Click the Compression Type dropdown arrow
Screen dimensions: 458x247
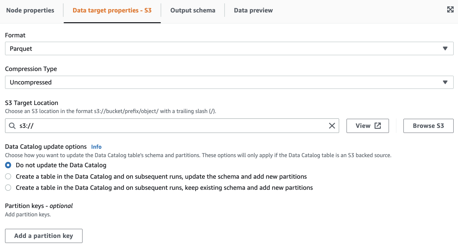click(x=445, y=82)
